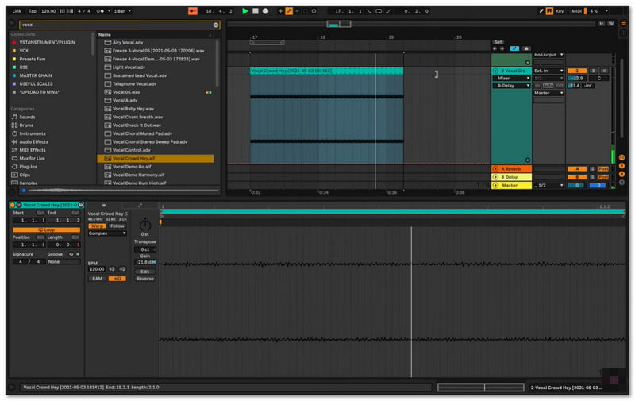635x401 pixels.
Task: Click the Save Default Clip disk icon
Action: click(x=81, y=205)
